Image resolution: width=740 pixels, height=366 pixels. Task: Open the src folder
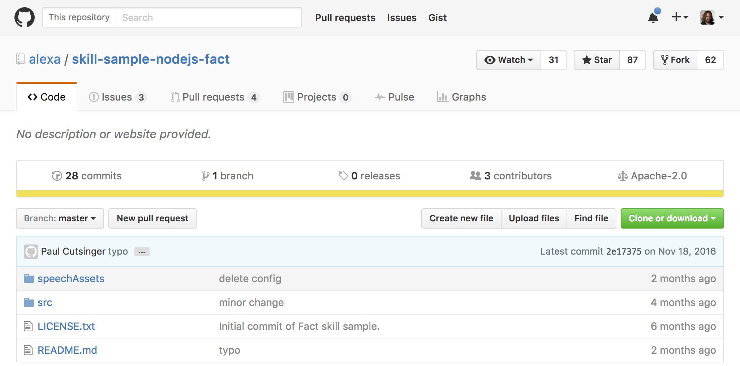pyautogui.click(x=45, y=302)
